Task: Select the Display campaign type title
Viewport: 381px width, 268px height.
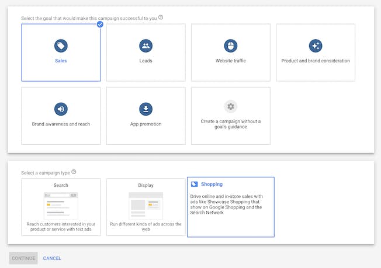Action: (x=146, y=185)
